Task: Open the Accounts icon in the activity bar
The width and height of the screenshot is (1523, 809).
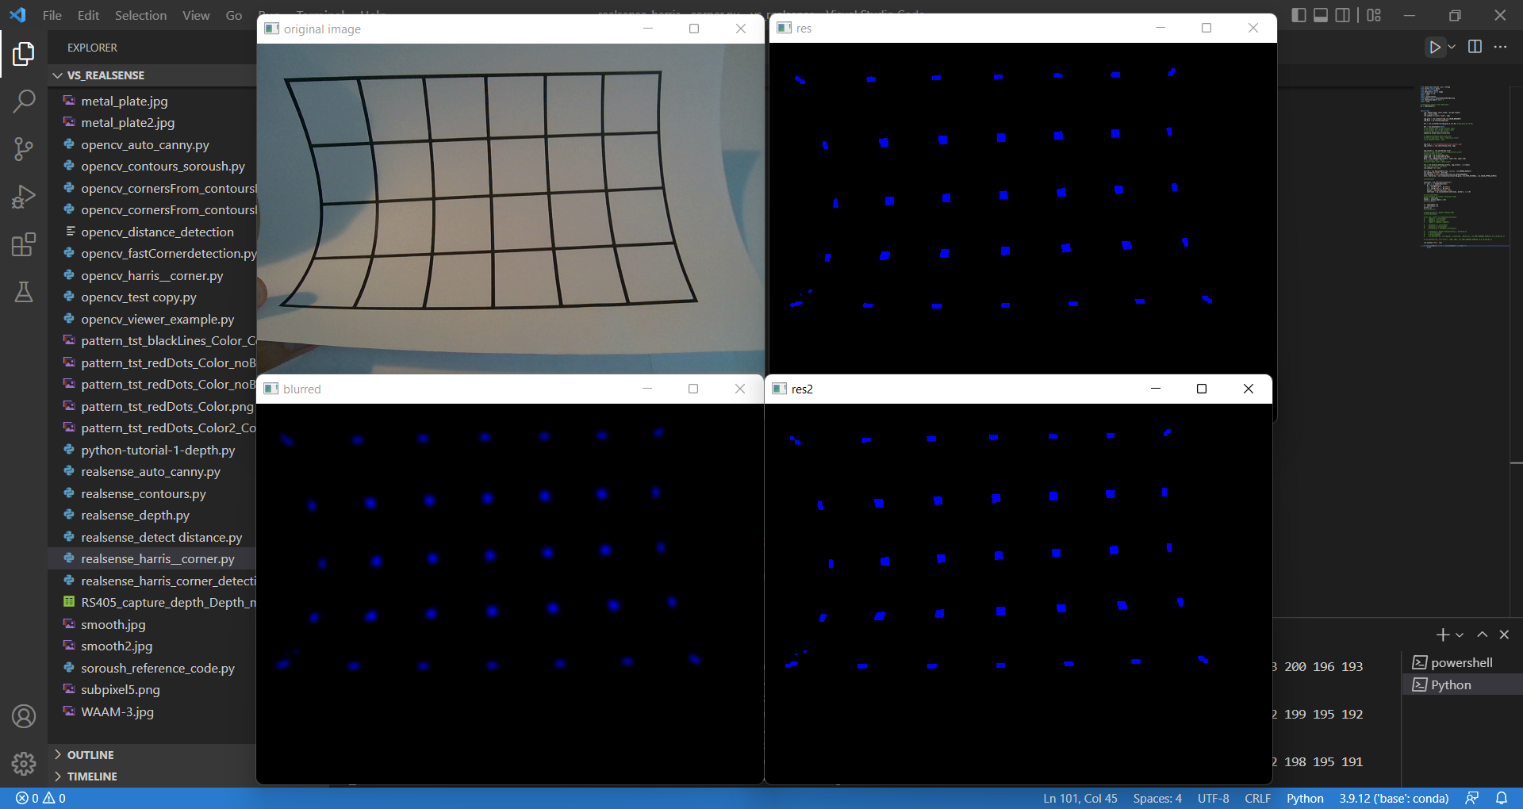Action: pyautogui.click(x=24, y=716)
